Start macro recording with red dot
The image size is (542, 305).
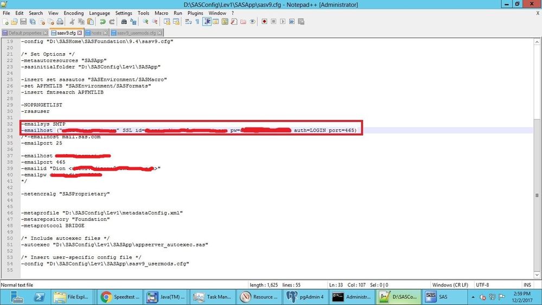pos(264,22)
